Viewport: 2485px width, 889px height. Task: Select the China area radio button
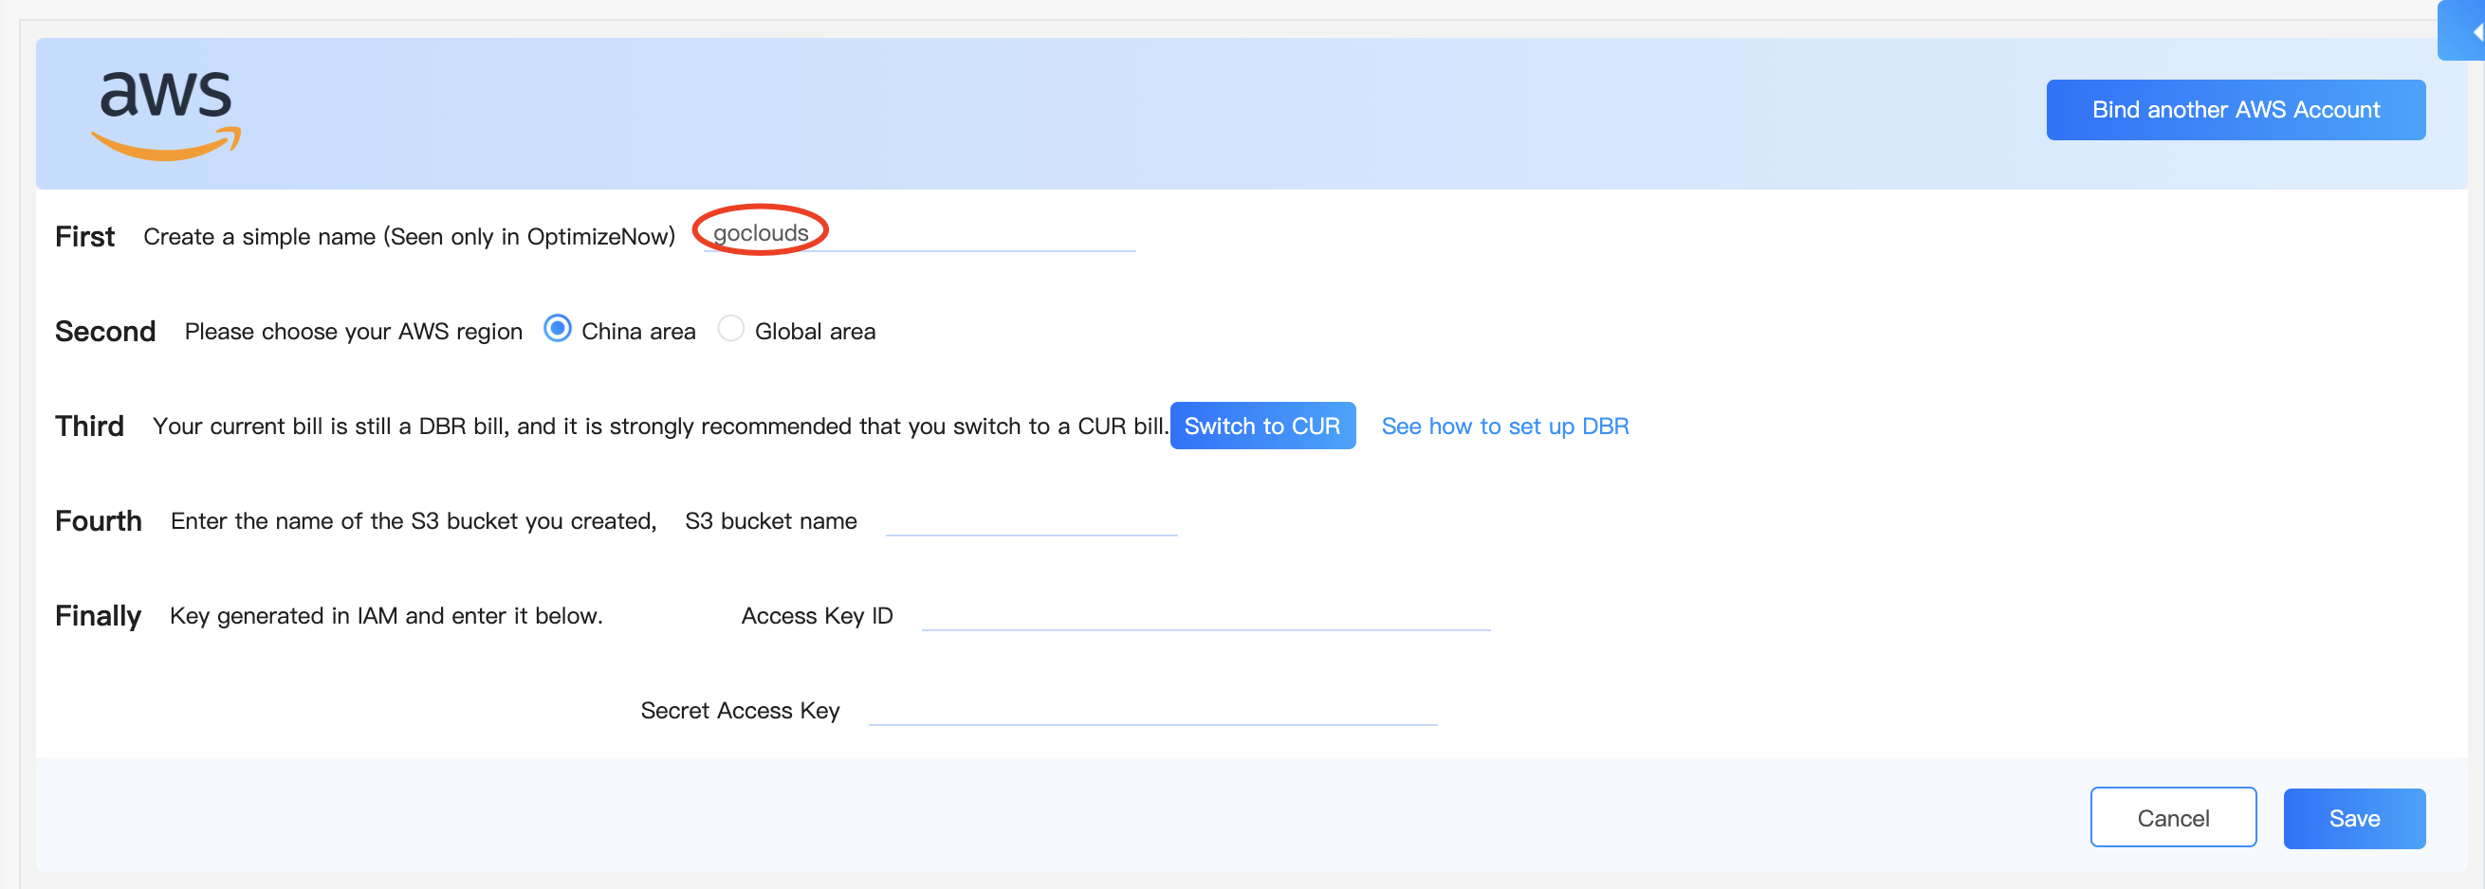point(558,329)
